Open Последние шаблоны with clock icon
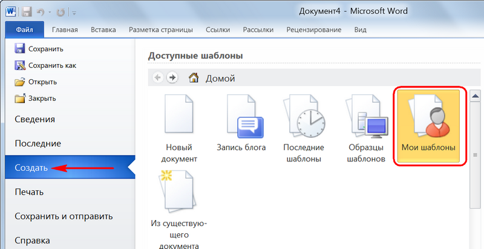This screenshot has width=484, height=249. [304, 117]
